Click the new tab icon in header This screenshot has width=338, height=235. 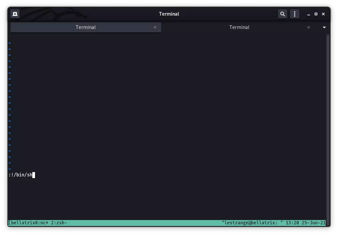15,14
